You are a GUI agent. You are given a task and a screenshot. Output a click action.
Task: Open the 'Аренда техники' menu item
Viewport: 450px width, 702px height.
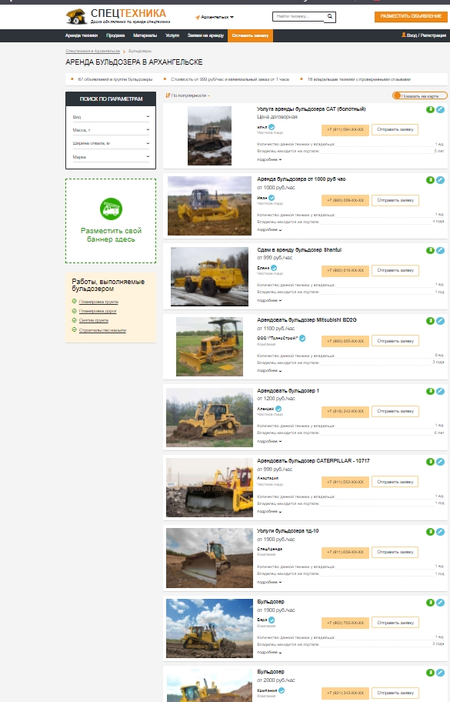[82, 35]
